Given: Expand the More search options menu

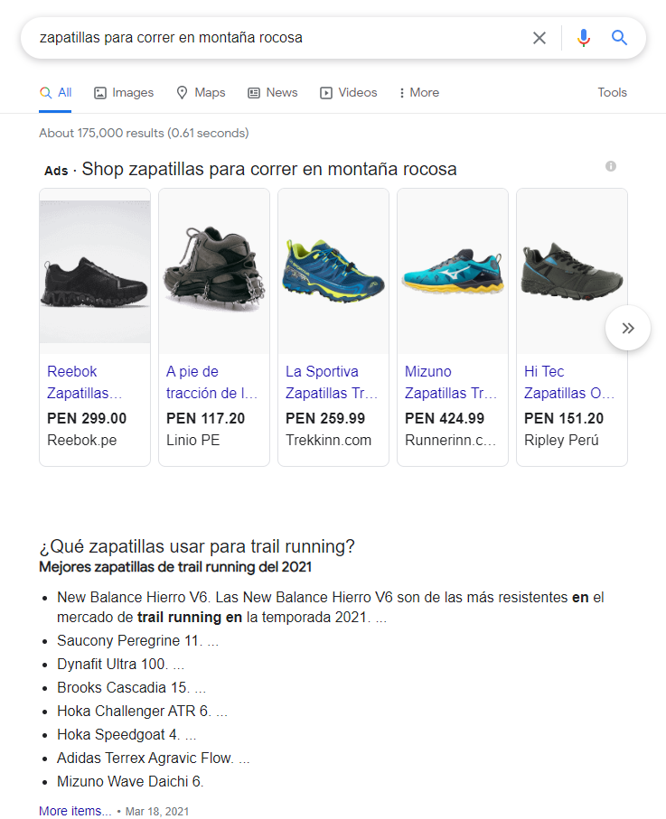Looking at the screenshot, I should tap(418, 92).
